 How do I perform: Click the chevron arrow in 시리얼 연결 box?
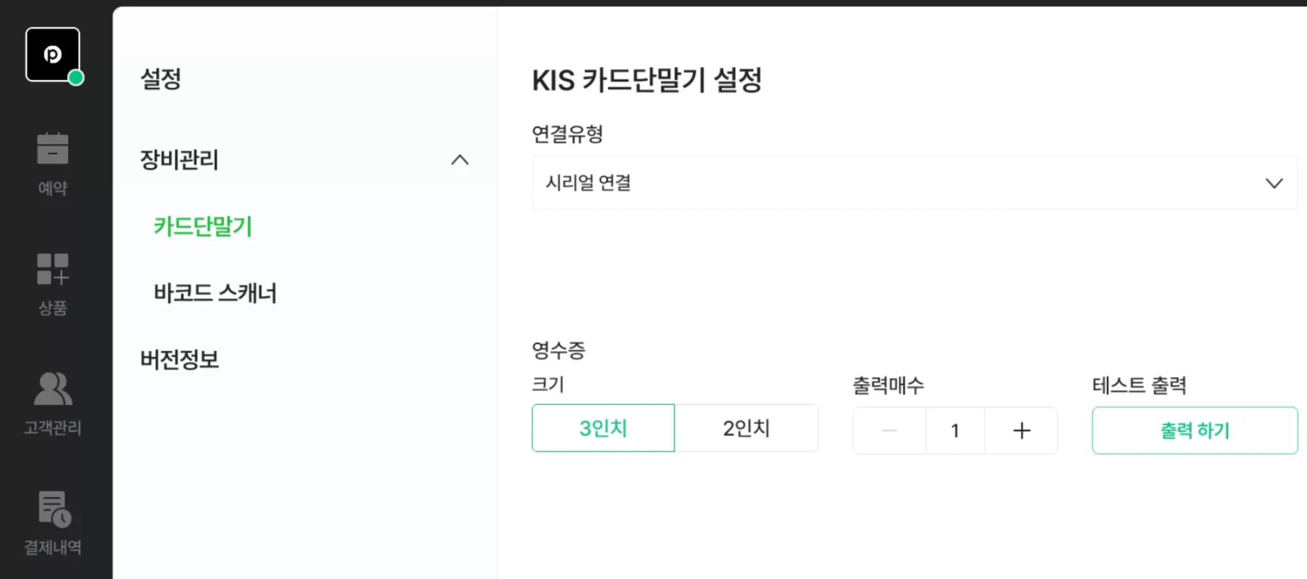(x=1274, y=184)
